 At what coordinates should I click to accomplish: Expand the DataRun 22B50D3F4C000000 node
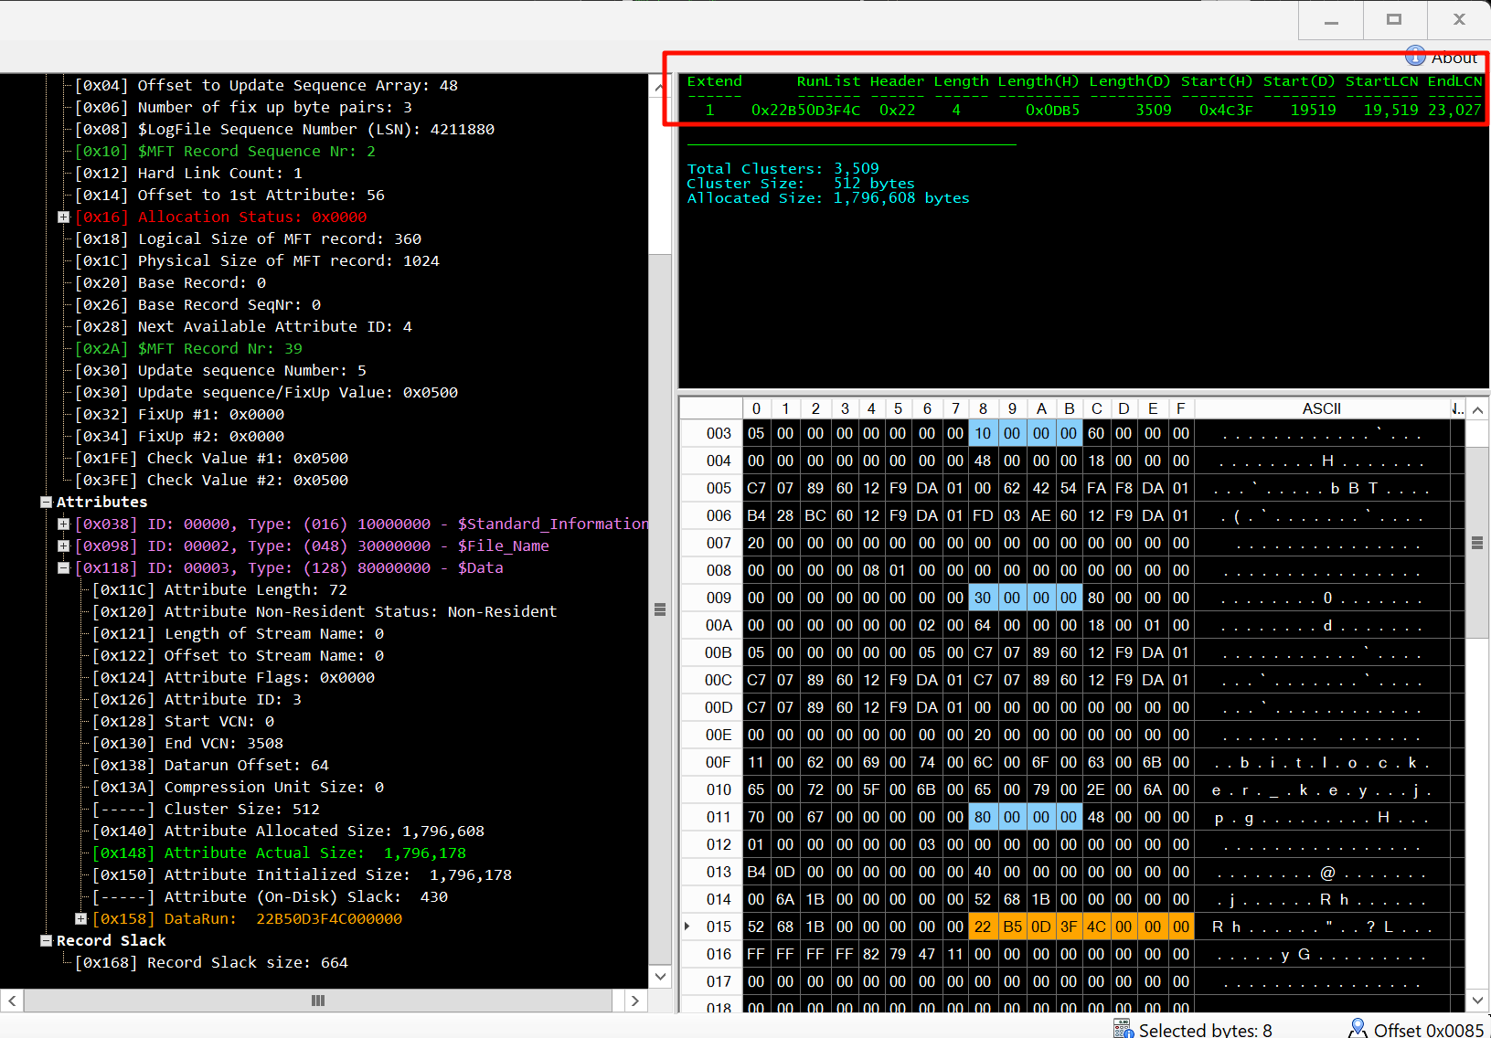(80, 919)
